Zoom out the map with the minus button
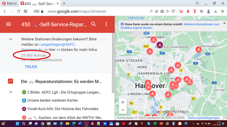 pos(123,110)
